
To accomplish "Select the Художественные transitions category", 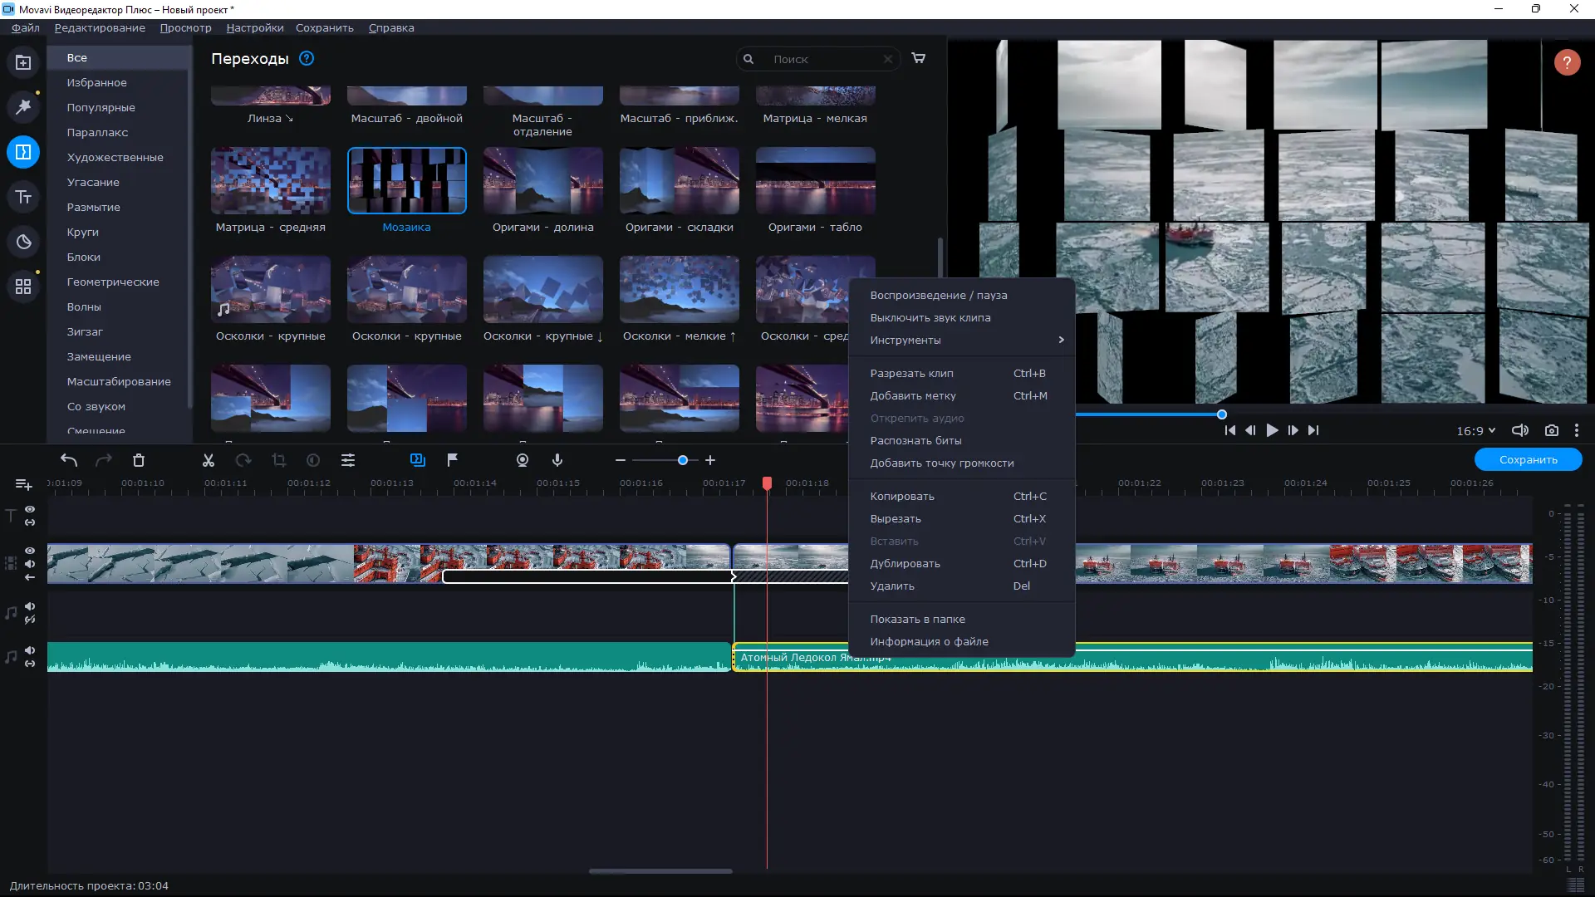I will coord(115,157).
